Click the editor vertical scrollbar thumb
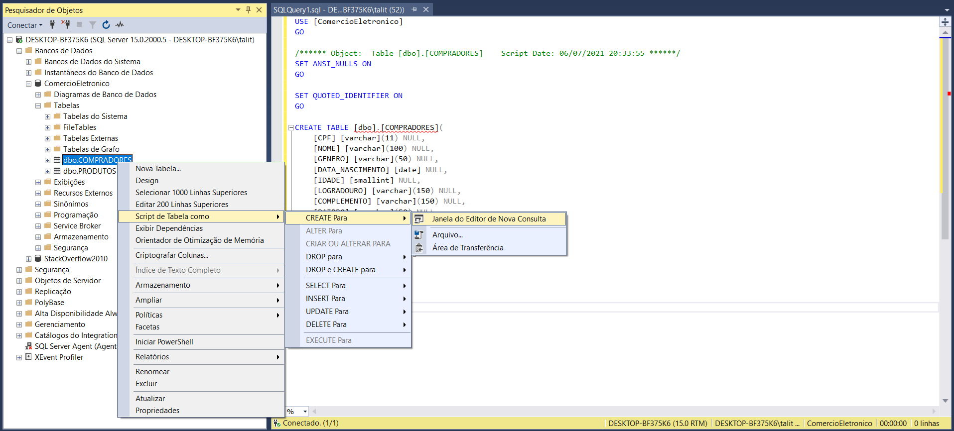 [945, 139]
